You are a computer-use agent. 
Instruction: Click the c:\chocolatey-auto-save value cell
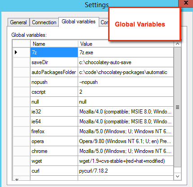click(126, 62)
